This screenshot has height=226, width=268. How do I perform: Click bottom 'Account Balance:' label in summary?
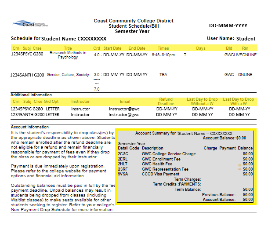pyautogui.click(x=219, y=200)
